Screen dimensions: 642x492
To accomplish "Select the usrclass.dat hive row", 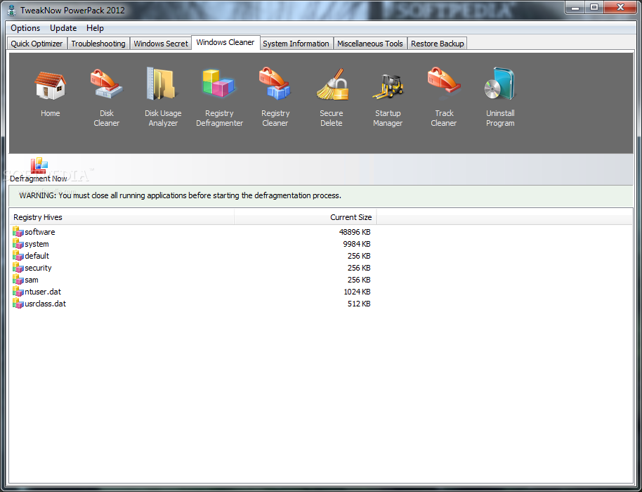I will coord(192,304).
